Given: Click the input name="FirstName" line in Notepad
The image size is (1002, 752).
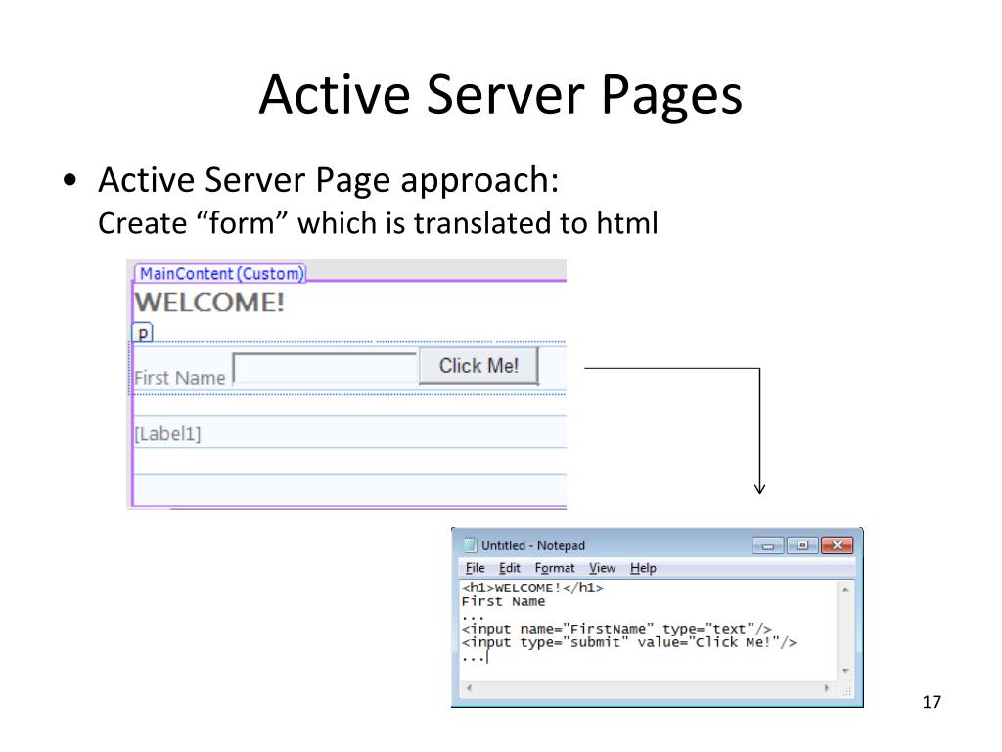Looking at the screenshot, I should [616, 629].
